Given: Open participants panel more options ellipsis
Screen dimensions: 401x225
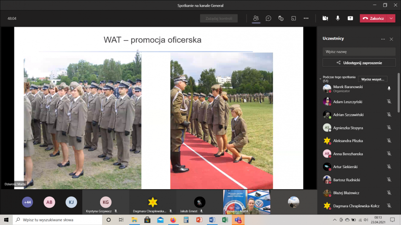Looking at the screenshot, I should tap(383, 39).
